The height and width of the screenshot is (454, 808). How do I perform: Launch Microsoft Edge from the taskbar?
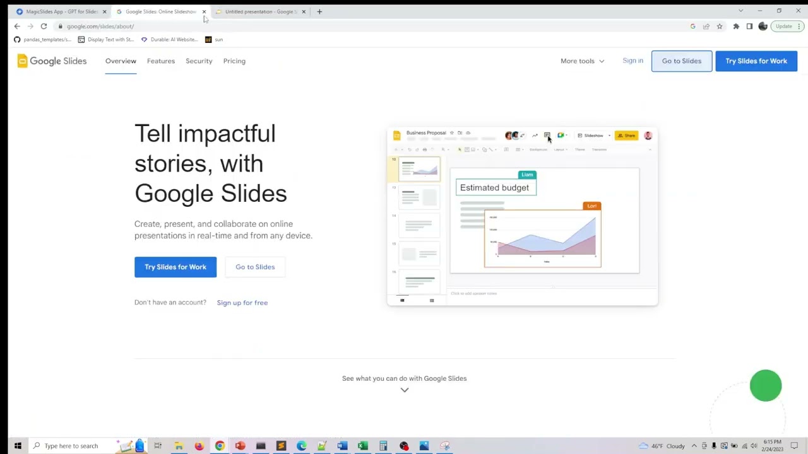point(301,446)
